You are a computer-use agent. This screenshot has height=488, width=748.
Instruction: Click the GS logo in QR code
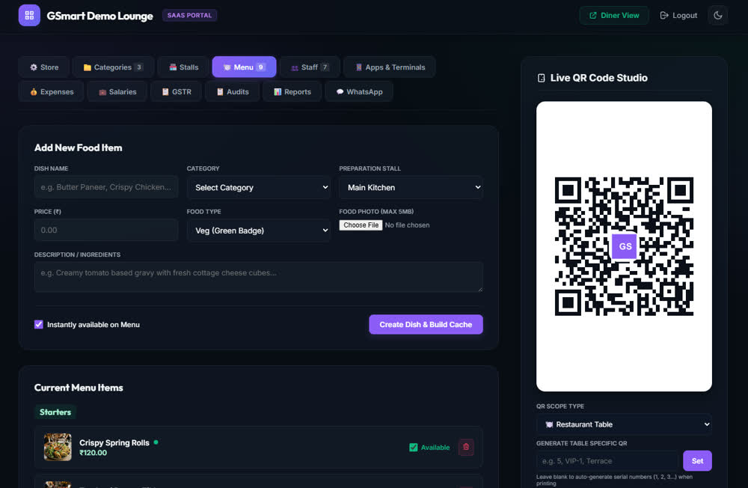click(625, 246)
